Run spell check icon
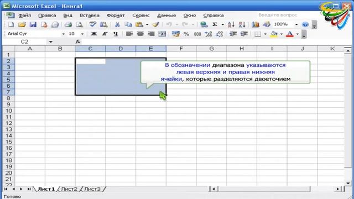Viewport: 354px width, 199px height. pos(92,24)
